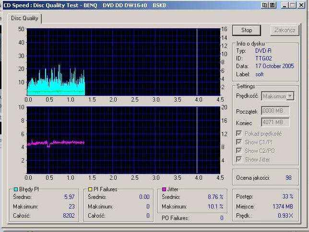Select the Disc Quality tab

click(24, 18)
